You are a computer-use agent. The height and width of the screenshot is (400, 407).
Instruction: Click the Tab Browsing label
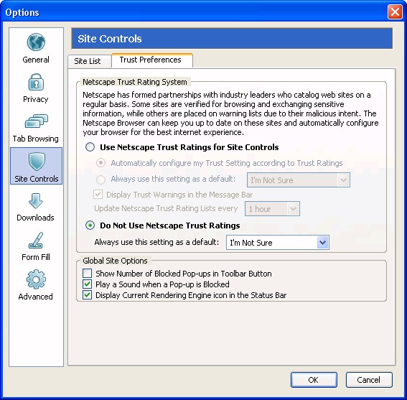tap(36, 139)
